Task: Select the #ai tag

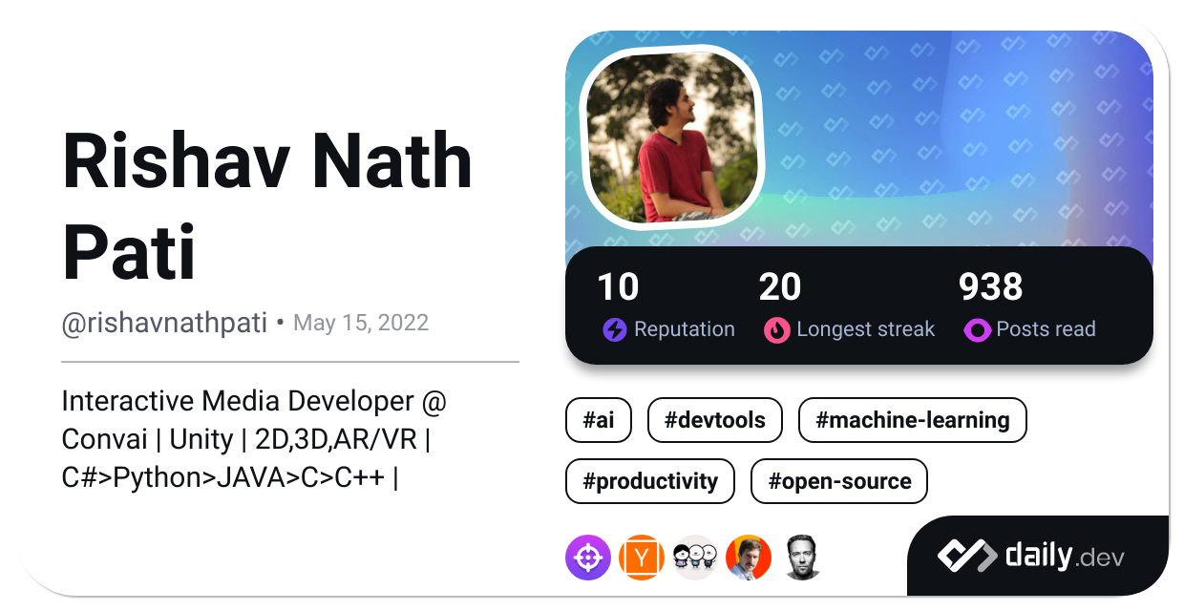Action: pyautogui.click(x=599, y=420)
